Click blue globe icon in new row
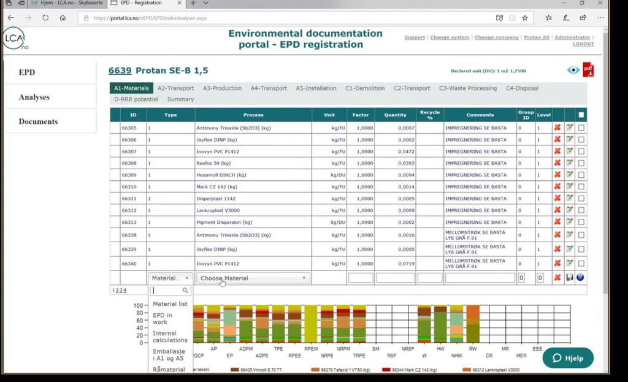The height and width of the screenshot is (382, 628). [580, 278]
